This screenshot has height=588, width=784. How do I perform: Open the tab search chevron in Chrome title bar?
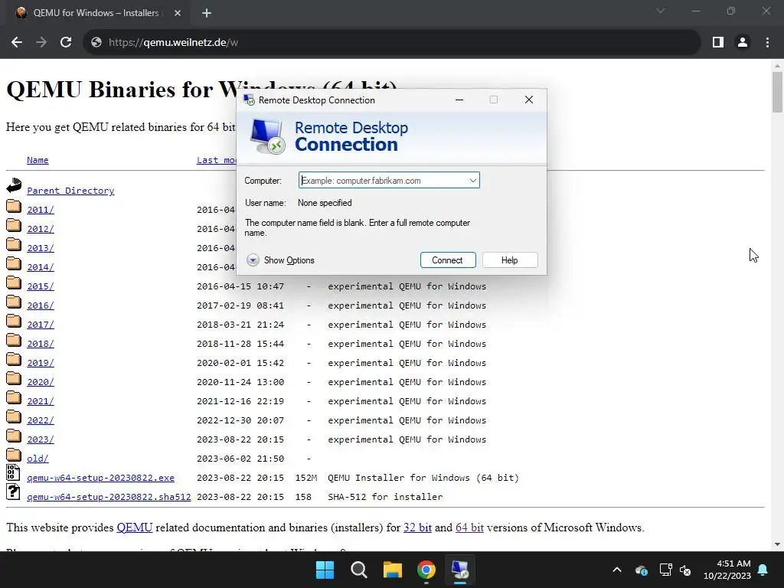tap(661, 11)
